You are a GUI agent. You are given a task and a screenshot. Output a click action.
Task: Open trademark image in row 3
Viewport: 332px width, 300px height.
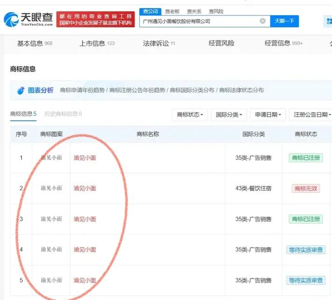(x=51, y=219)
